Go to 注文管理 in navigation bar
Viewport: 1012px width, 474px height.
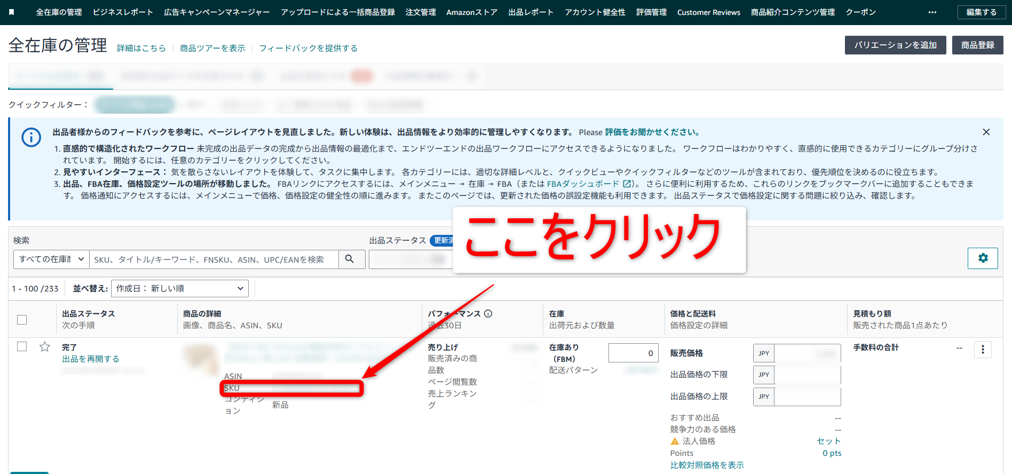point(420,12)
